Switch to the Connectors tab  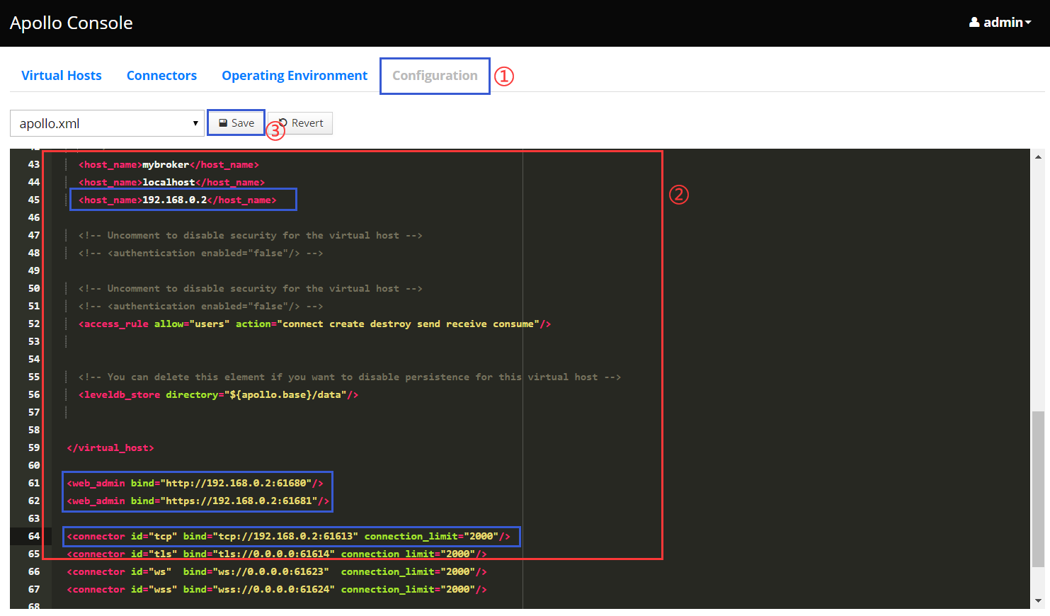[161, 76]
